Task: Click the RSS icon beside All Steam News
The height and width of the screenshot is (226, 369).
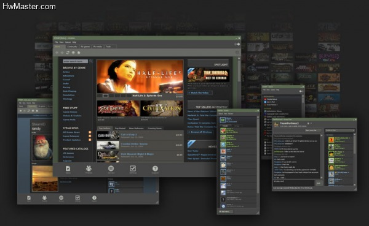Action: 90,132
